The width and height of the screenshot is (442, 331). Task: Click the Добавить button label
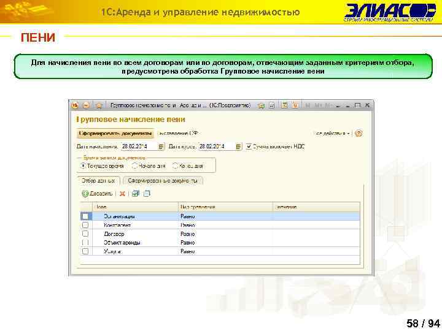(101, 194)
